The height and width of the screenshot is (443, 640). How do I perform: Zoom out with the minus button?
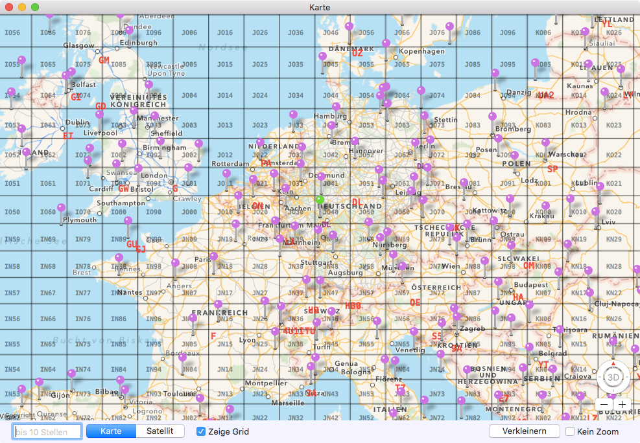tap(604, 404)
